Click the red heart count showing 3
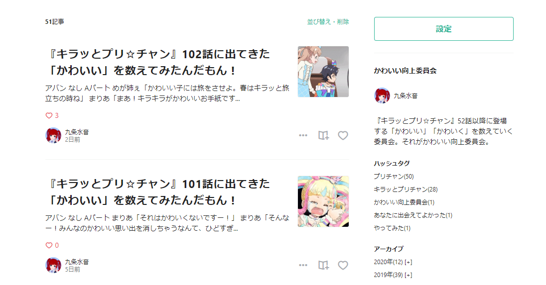 (52, 115)
